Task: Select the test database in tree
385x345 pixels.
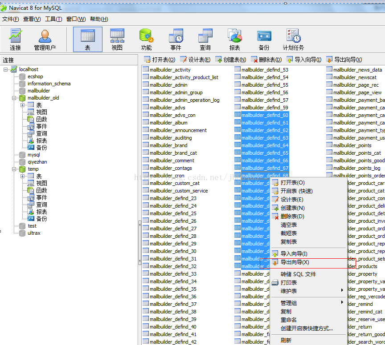Action: [32, 226]
